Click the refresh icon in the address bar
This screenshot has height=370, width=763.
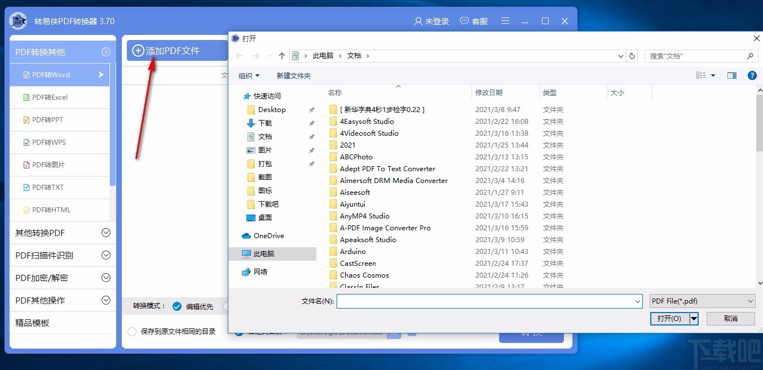click(632, 56)
